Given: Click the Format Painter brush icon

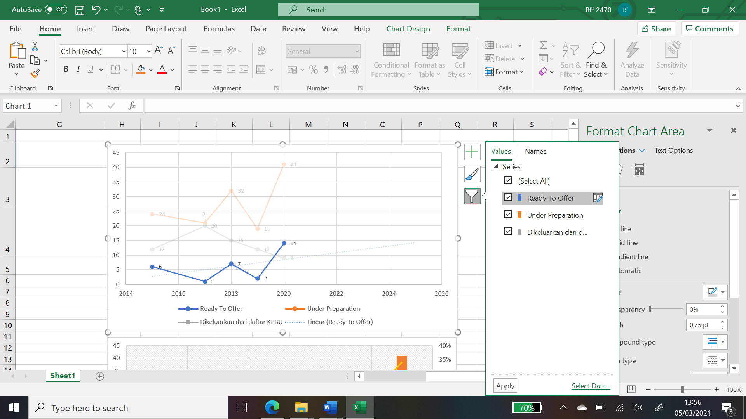Looking at the screenshot, I should [x=35, y=74].
